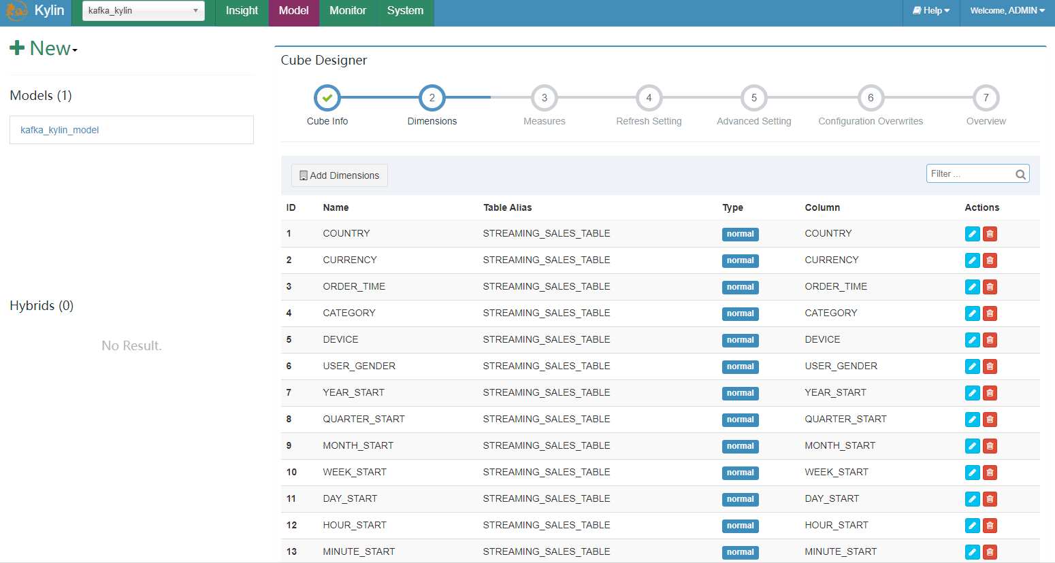Edit the CURRENCY dimension
Viewport: 1055px width, 563px height.
click(x=973, y=260)
